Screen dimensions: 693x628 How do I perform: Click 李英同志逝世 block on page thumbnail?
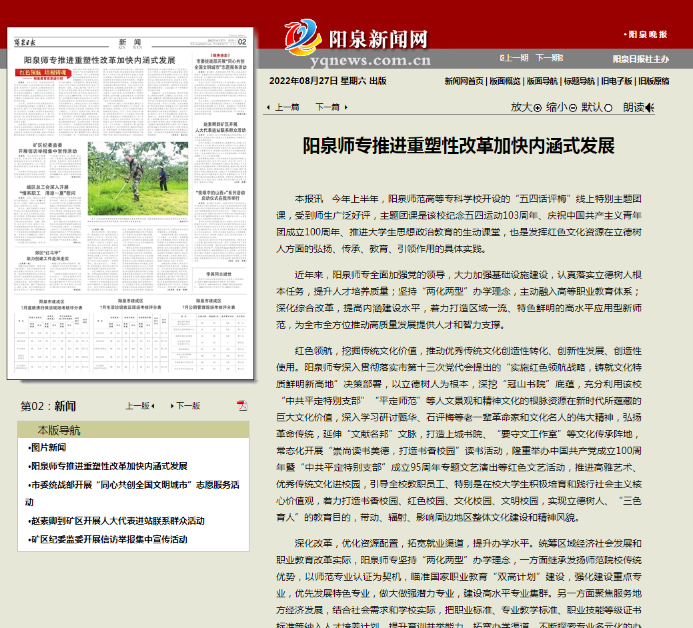coord(219,281)
